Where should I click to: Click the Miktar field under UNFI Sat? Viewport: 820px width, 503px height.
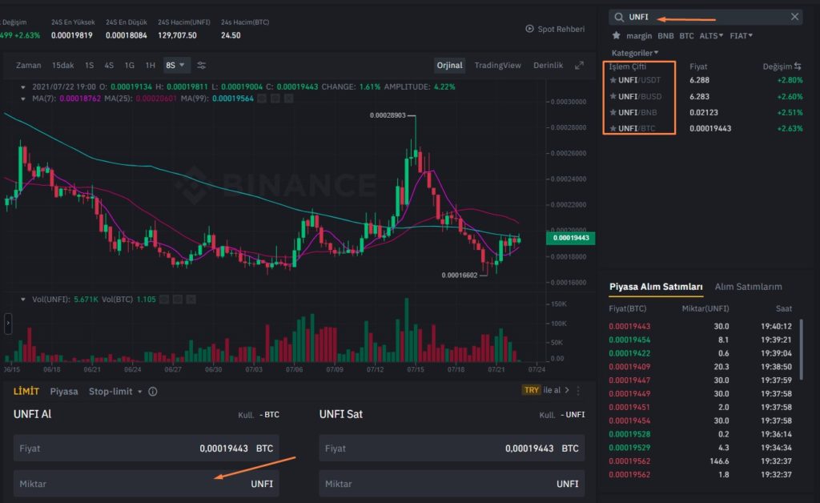tap(452, 484)
